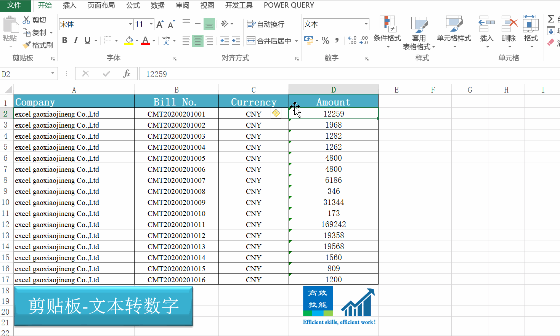
Task: Select row 5 header
Action: pyautogui.click(x=6, y=147)
